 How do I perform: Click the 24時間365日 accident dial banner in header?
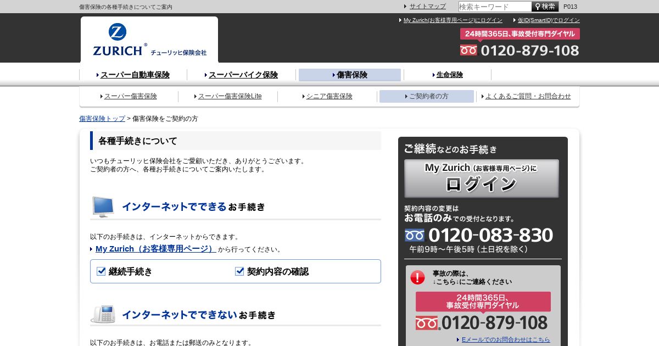click(x=520, y=34)
